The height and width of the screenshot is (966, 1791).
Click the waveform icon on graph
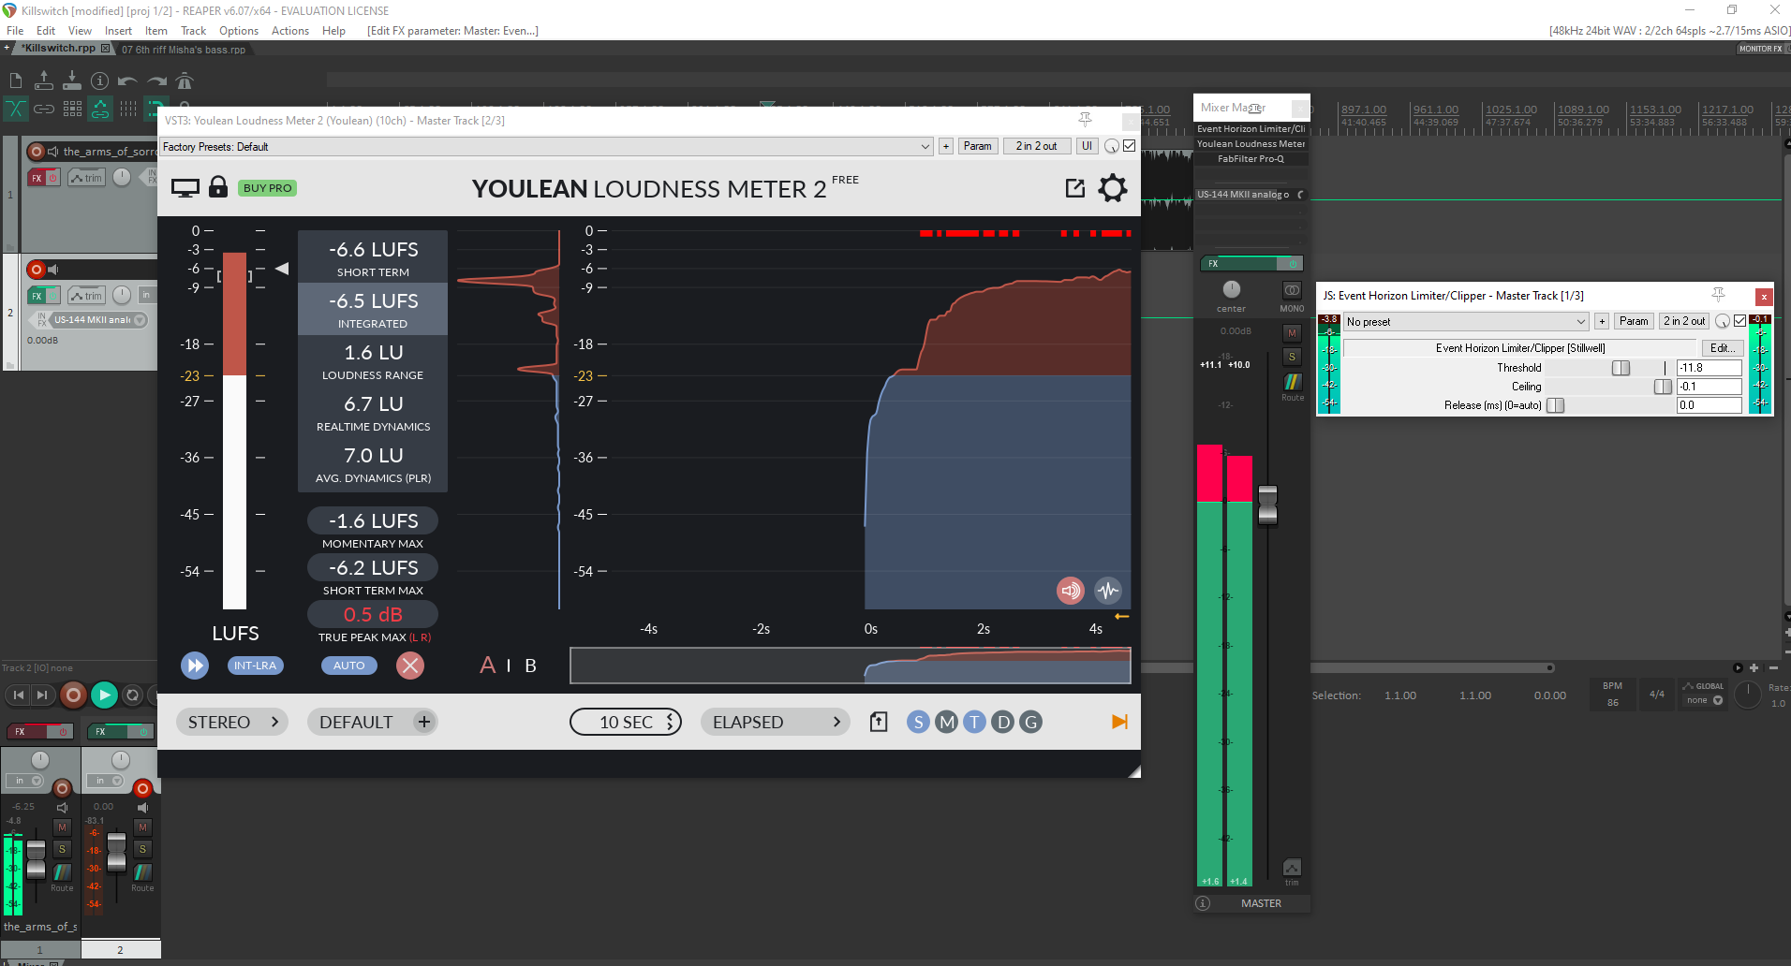tap(1108, 591)
